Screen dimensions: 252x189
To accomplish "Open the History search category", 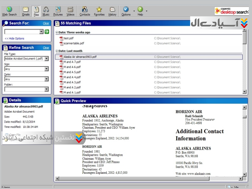I will tap(112, 11).
